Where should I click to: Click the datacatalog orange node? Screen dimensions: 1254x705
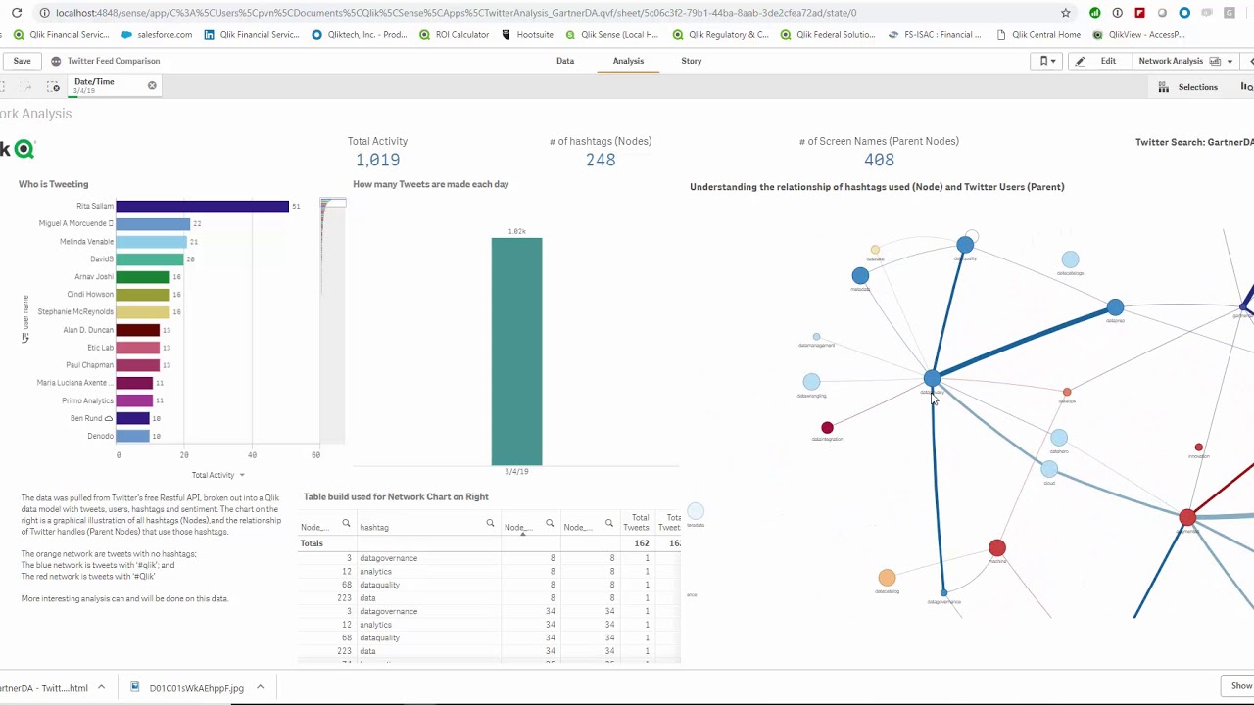click(887, 578)
